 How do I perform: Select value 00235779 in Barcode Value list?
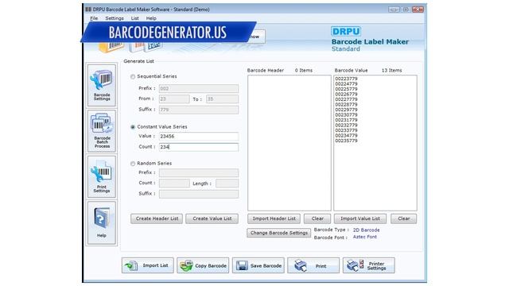coord(346,141)
